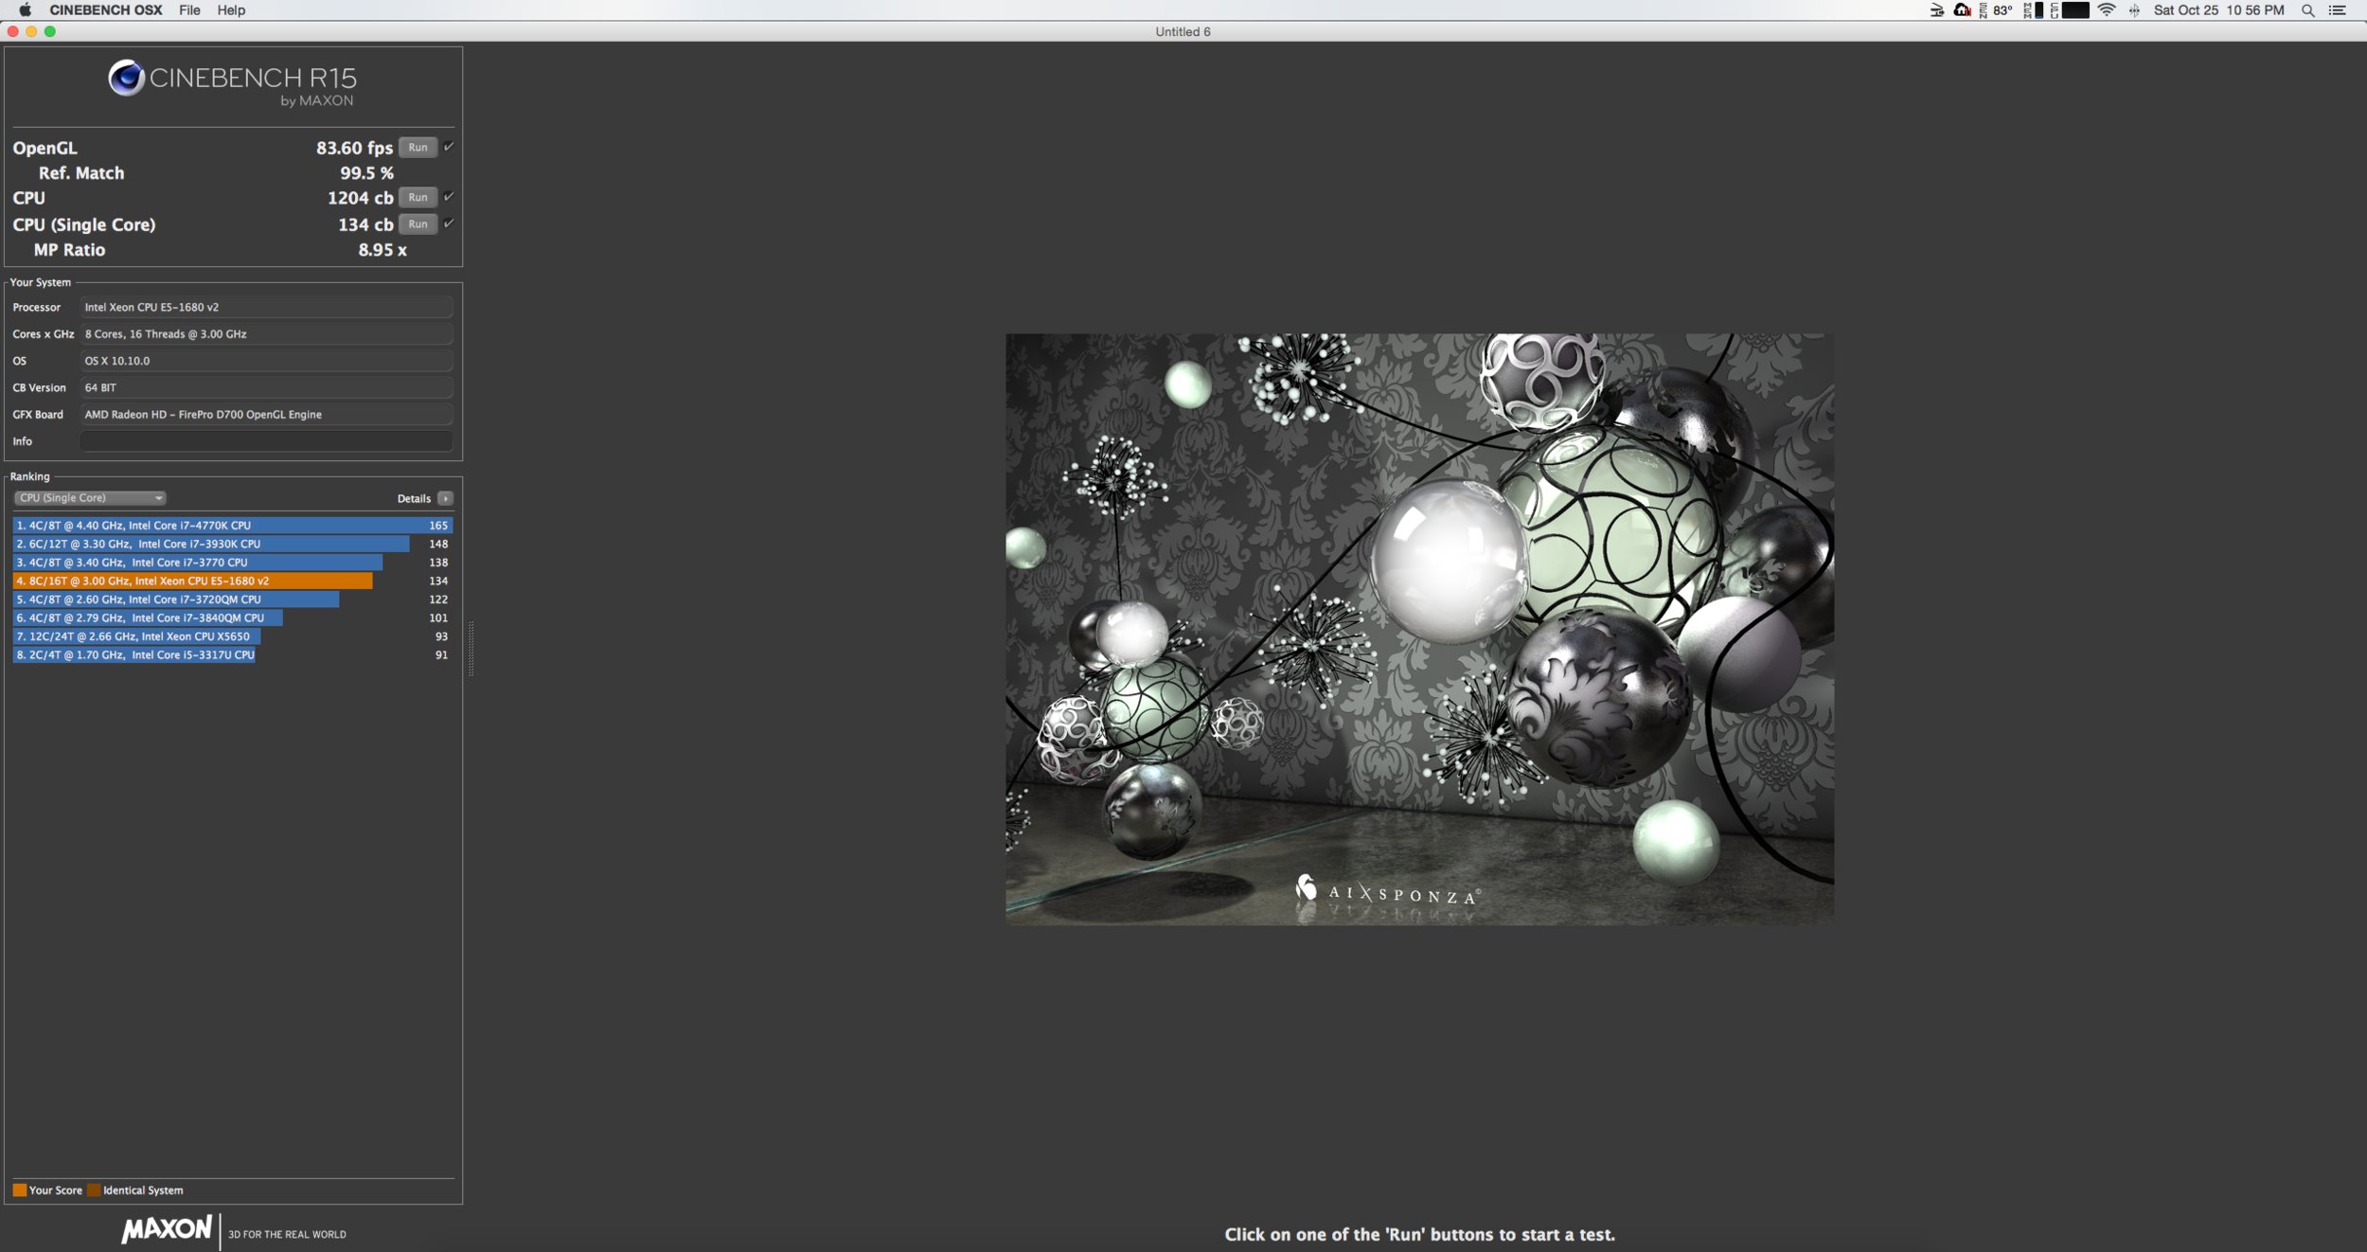
Task: Click the Ref. Match value 99.5 %
Action: [366, 173]
